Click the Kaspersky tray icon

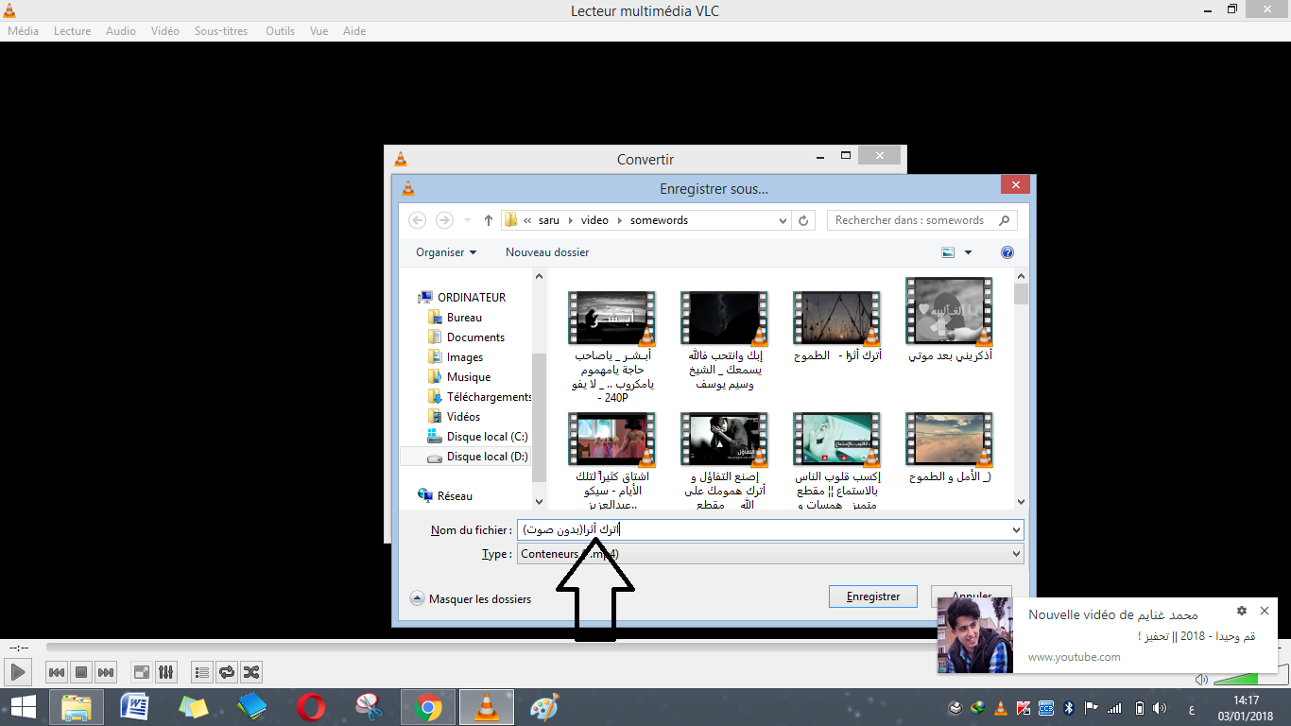click(x=1024, y=707)
